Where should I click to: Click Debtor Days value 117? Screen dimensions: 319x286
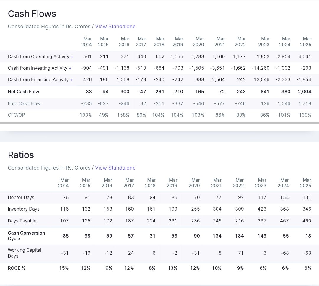click(262, 197)
